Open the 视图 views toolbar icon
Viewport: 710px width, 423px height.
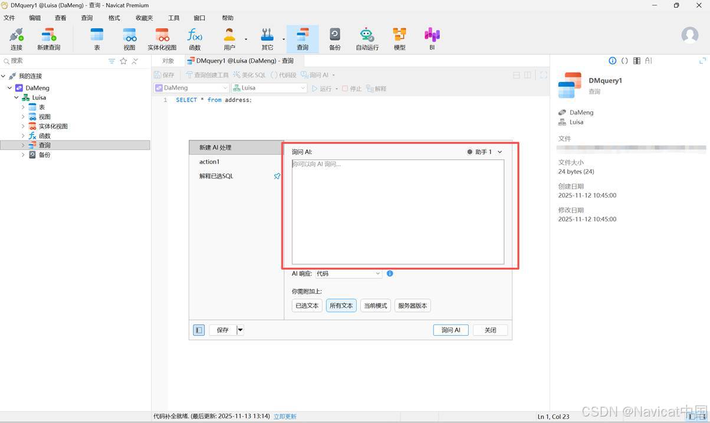(130, 39)
